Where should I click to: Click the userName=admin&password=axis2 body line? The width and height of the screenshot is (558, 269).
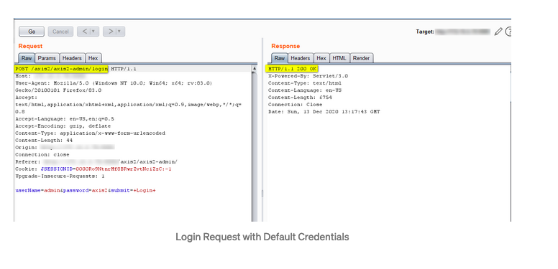pyautogui.click(x=86, y=191)
